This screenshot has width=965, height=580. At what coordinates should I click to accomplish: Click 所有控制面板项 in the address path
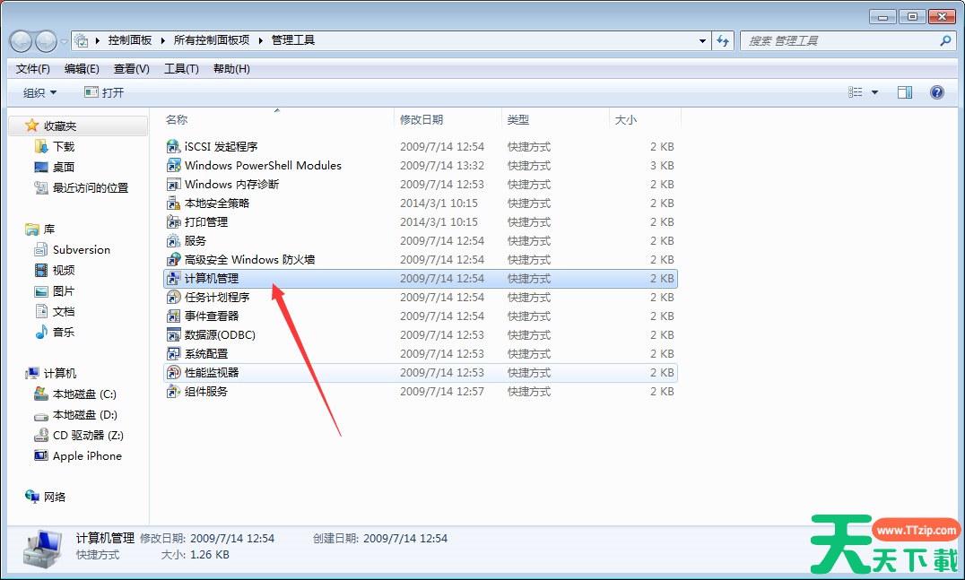pyautogui.click(x=212, y=40)
